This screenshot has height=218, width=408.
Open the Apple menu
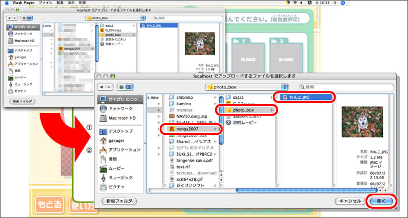click(7, 2)
